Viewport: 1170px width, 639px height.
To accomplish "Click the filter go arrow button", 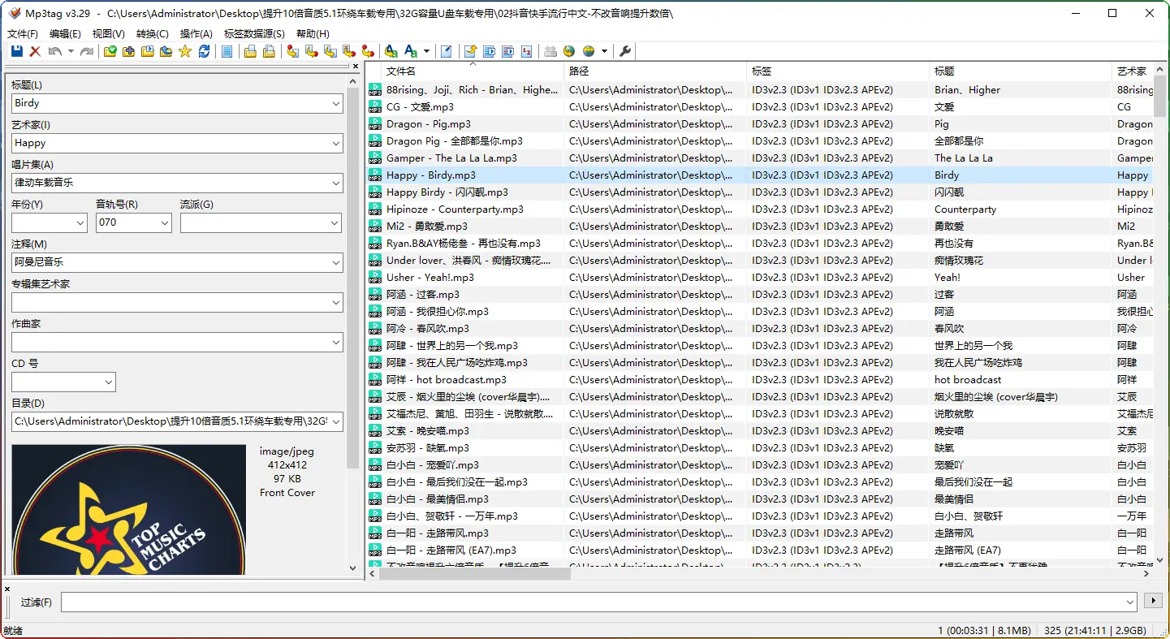I will (1152, 601).
